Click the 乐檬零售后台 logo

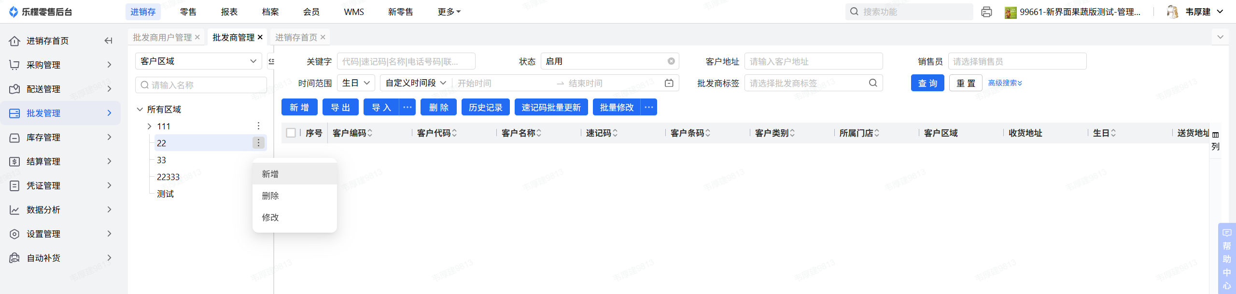pos(41,12)
